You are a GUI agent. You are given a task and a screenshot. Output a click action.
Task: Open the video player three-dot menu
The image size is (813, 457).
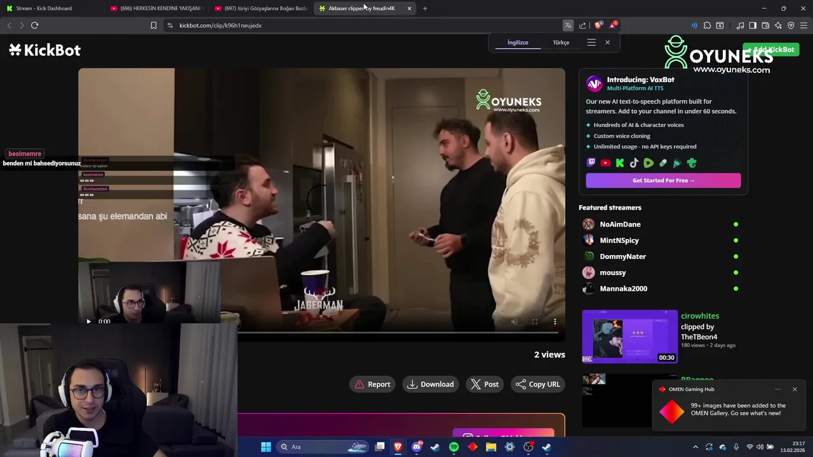tap(554, 322)
